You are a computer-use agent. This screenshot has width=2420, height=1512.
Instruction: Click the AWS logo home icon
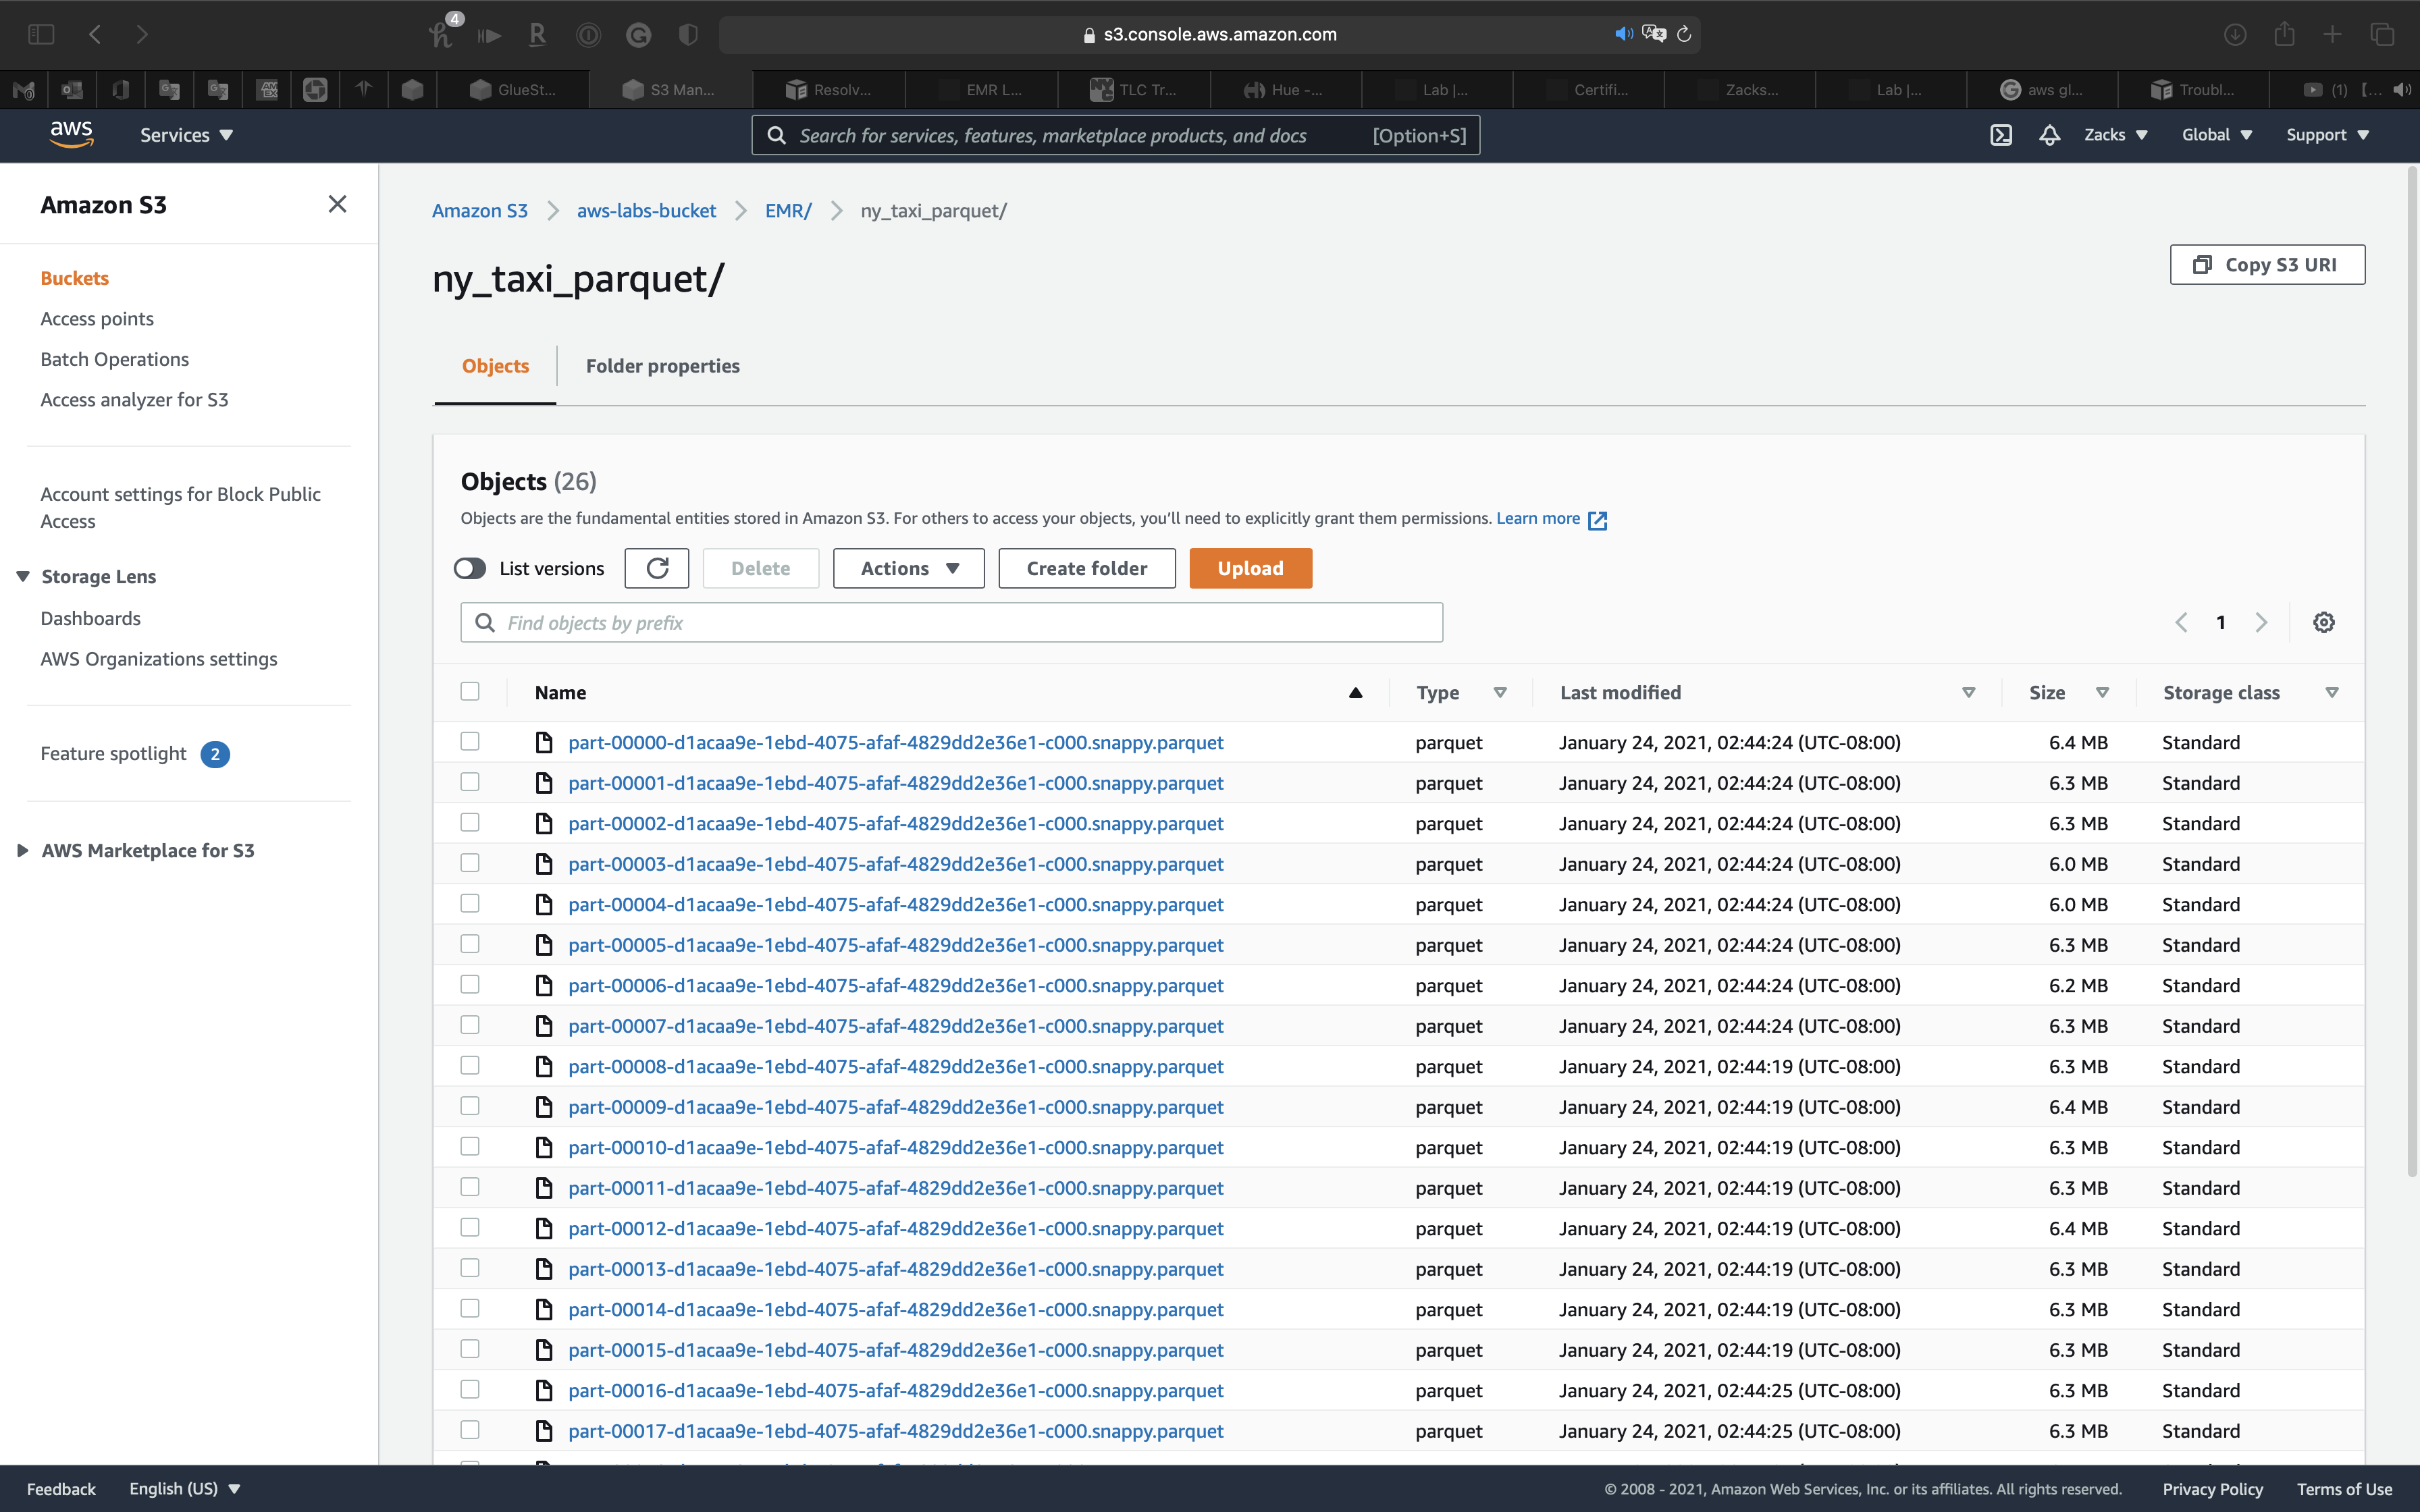pos(71,134)
